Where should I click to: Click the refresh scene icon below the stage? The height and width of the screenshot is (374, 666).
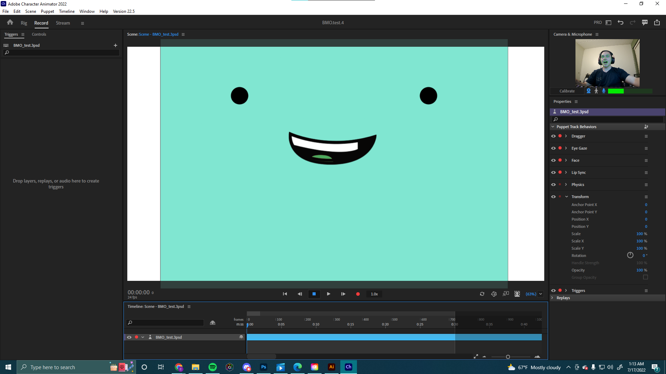pyautogui.click(x=482, y=294)
